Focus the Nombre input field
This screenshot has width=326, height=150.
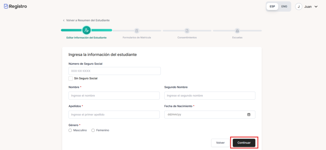[114, 96]
